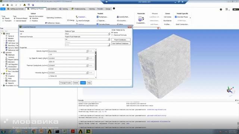The image size is (239, 134).
Task: Collapse the Results tree node
Action: (x=1, y=74)
